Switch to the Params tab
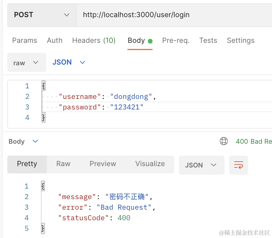 24,41
